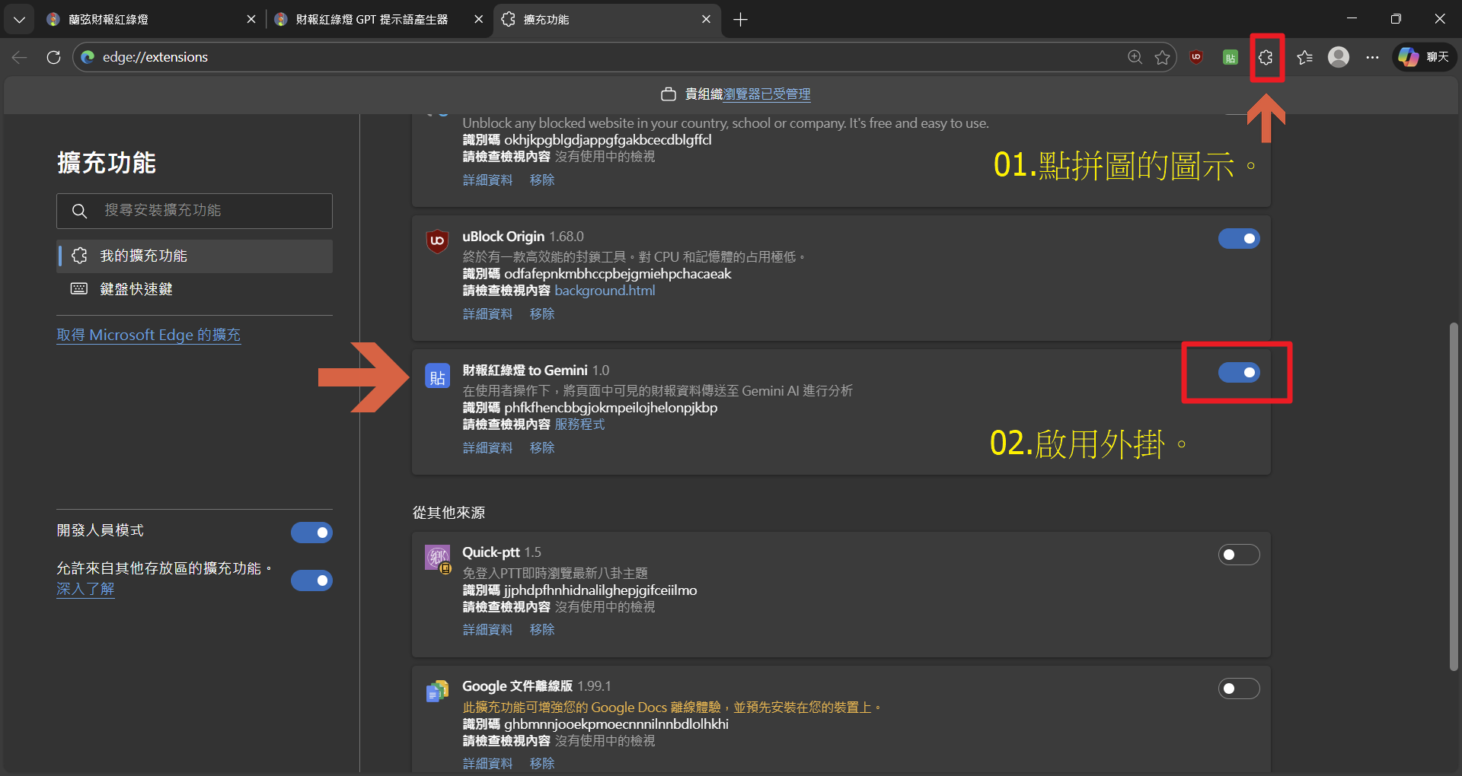
Task: Open the favorites list icon
Action: point(1304,57)
